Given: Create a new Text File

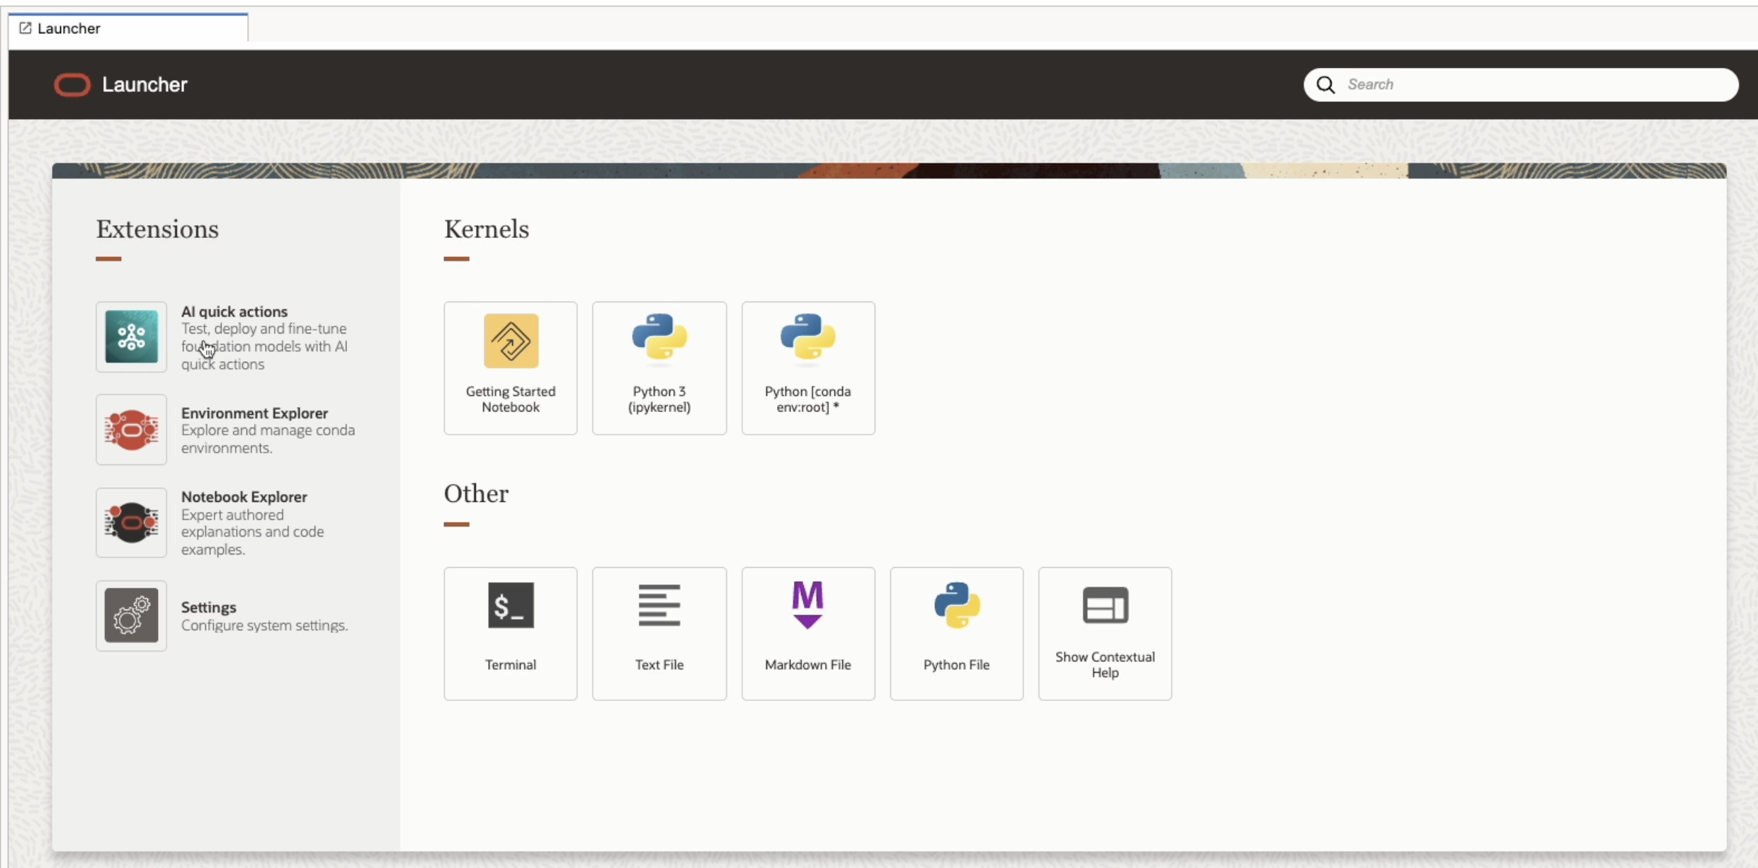Looking at the screenshot, I should pyautogui.click(x=659, y=633).
